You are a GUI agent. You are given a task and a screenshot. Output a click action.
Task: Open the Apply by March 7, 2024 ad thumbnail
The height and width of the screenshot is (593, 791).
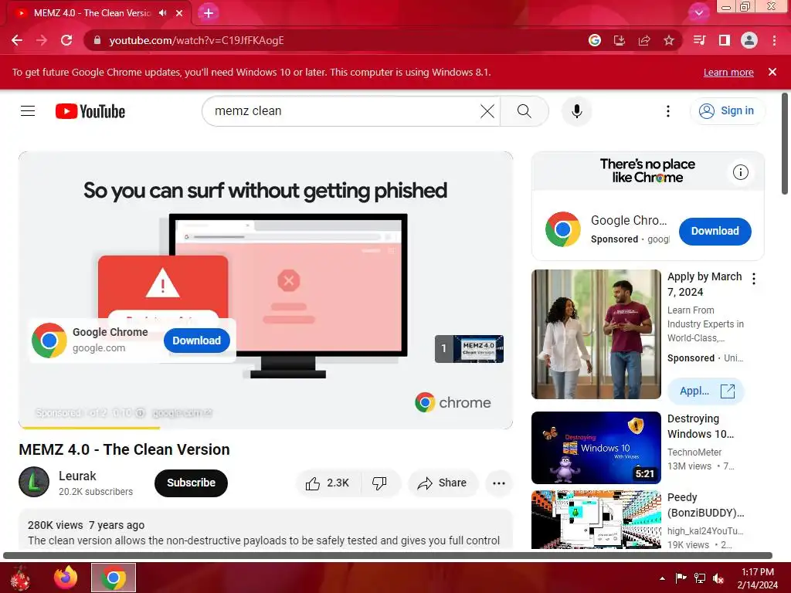[596, 334]
